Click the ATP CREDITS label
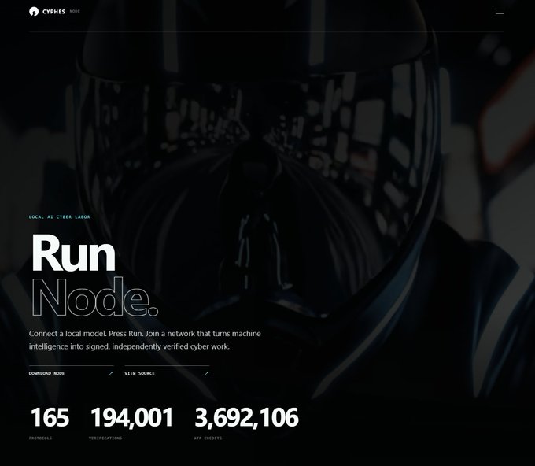The width and height of the screenshot is (535, 466). 208,438
